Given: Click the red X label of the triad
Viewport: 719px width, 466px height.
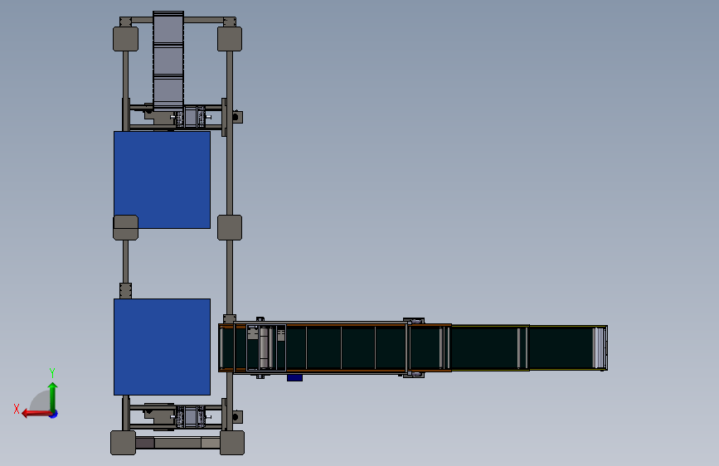Looking at the screenshot, I should tap(17, 409).
